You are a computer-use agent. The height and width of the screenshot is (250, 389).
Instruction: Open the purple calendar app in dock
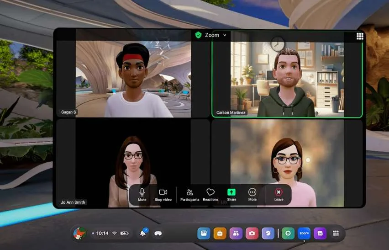click(320, 234)
